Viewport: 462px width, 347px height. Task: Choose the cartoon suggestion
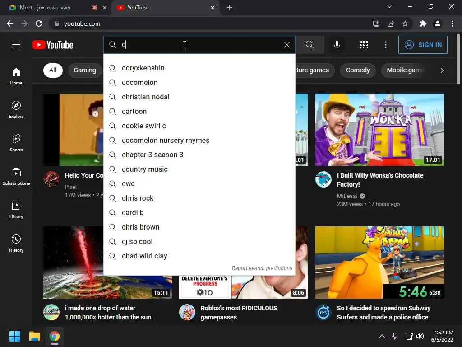click(x=199, y=111)
